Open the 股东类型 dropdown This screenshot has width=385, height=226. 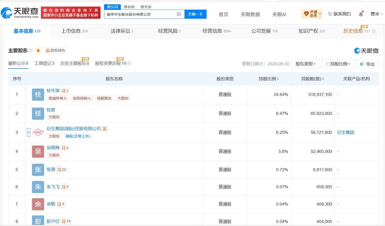[x=306, y=64]
